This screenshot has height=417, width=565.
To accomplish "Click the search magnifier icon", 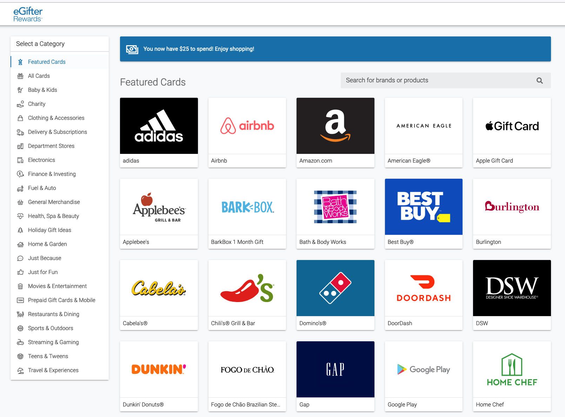I will (x=539, y=81).
